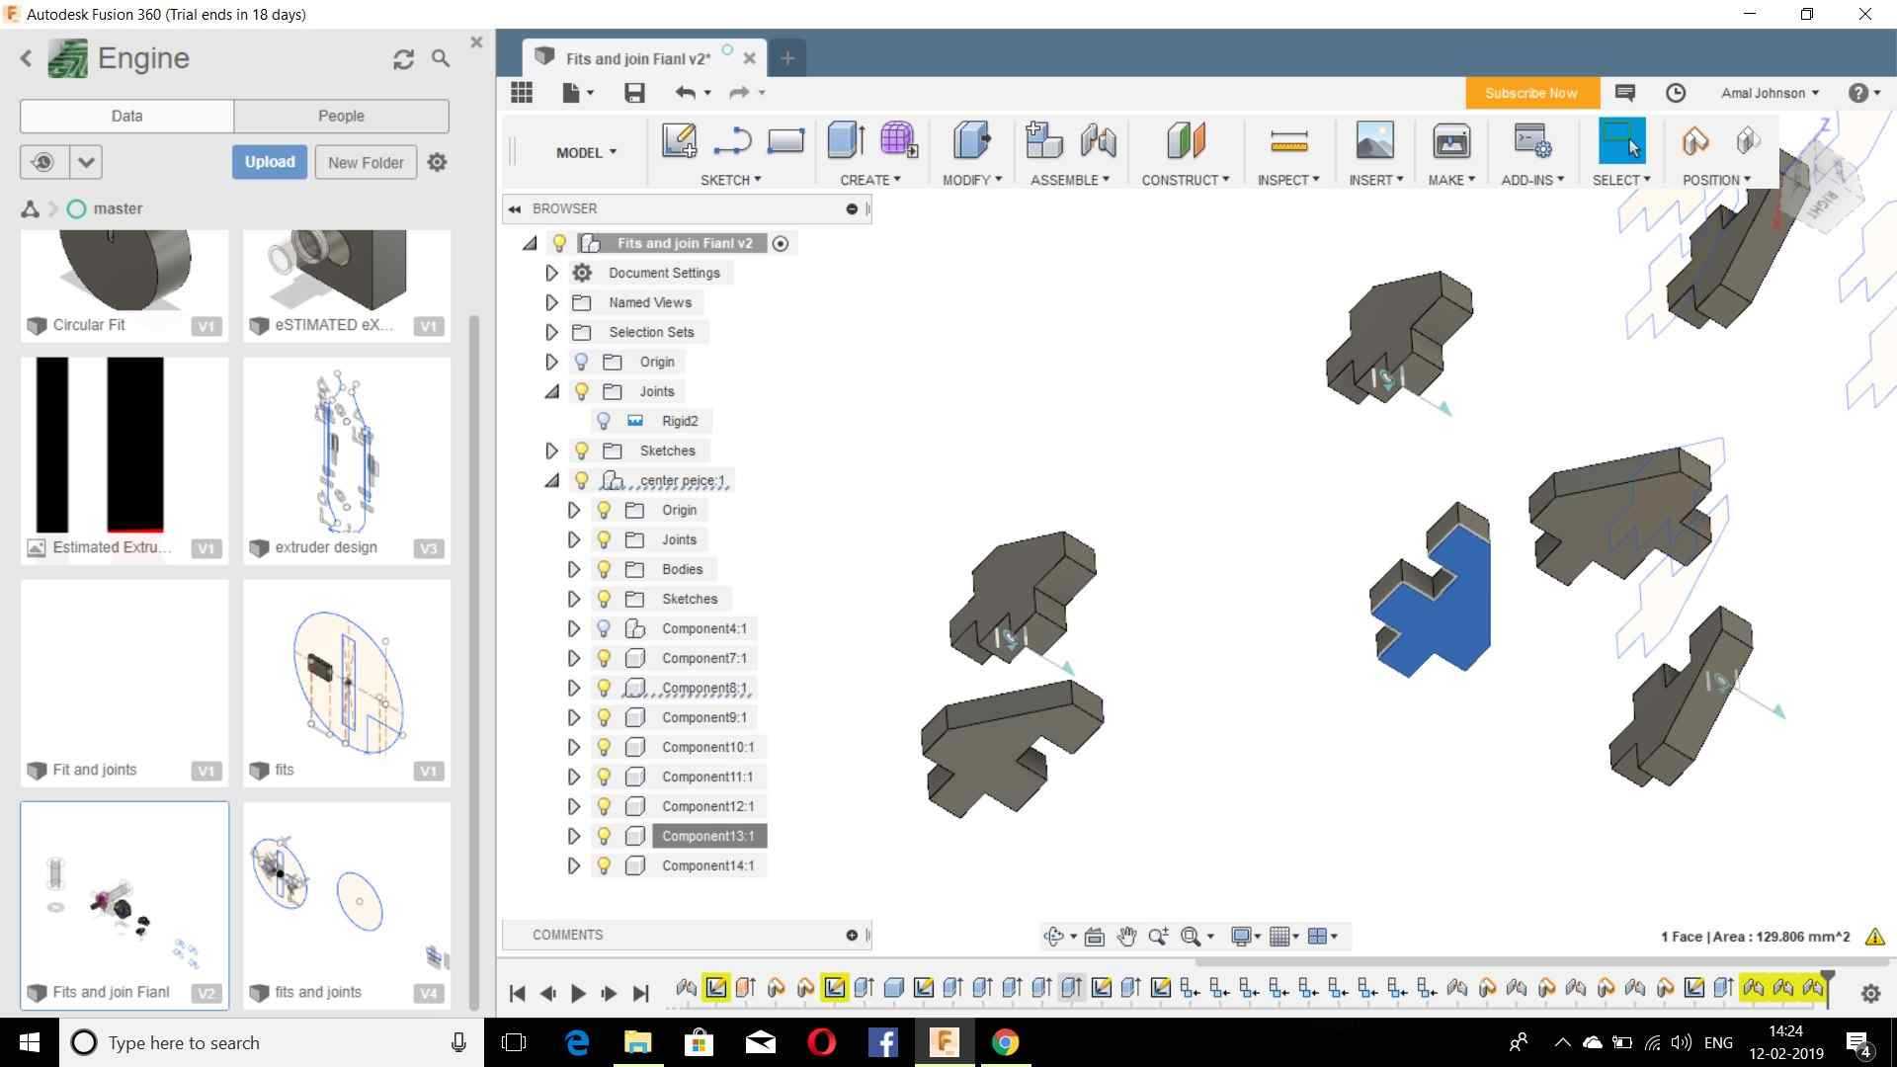The width and height of the screenshot is (1897, 1067).
Task: Expand the Sketches folder in the browser
Action: (x=551, y=451)
